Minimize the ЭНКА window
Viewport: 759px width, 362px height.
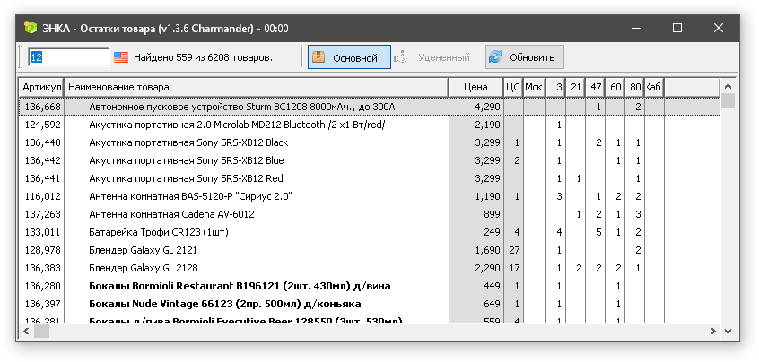pyautogui.click(x=636, y=29)
